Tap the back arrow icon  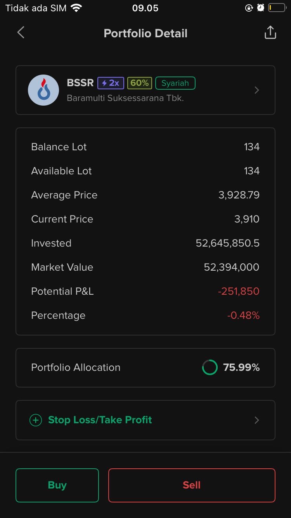pyautogui.click(x=21, y=33)
